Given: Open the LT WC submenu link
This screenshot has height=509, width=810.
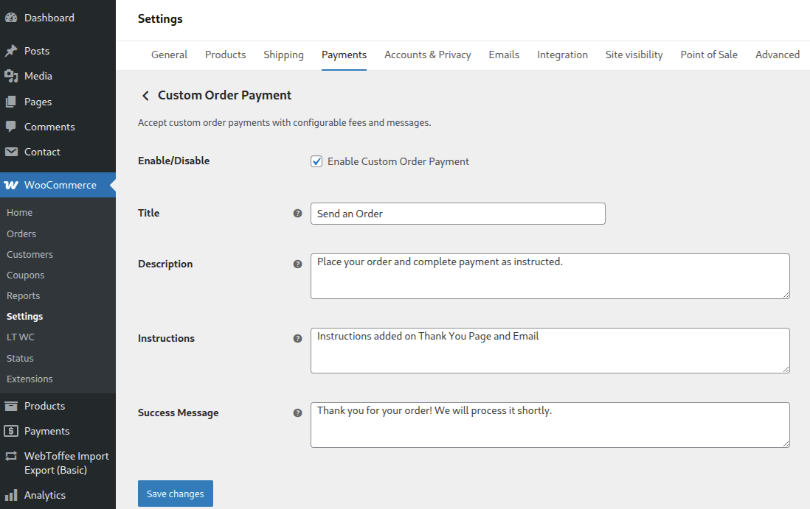Looking at the screenshot, I should 21,337.
